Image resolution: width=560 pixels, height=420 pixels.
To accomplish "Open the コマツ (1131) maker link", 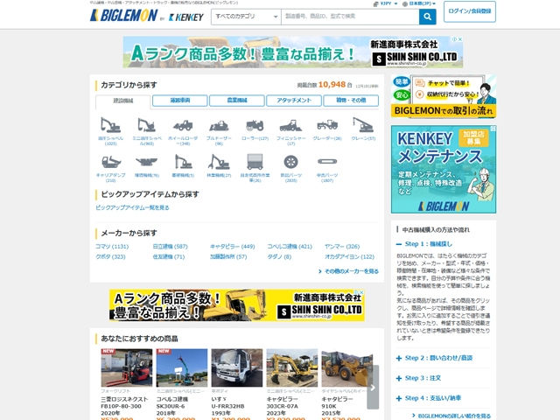I will point(111,247).
